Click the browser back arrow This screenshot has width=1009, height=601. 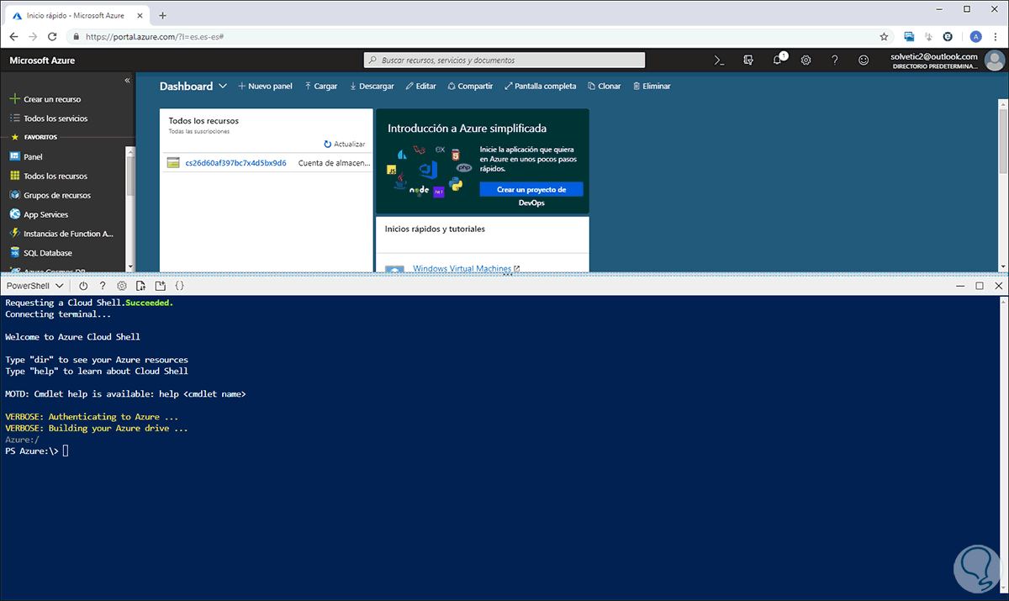13,37
